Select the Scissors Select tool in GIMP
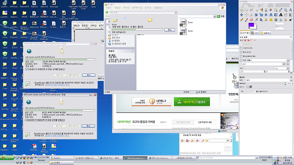294x165 pixels. (x=266, y=10)
